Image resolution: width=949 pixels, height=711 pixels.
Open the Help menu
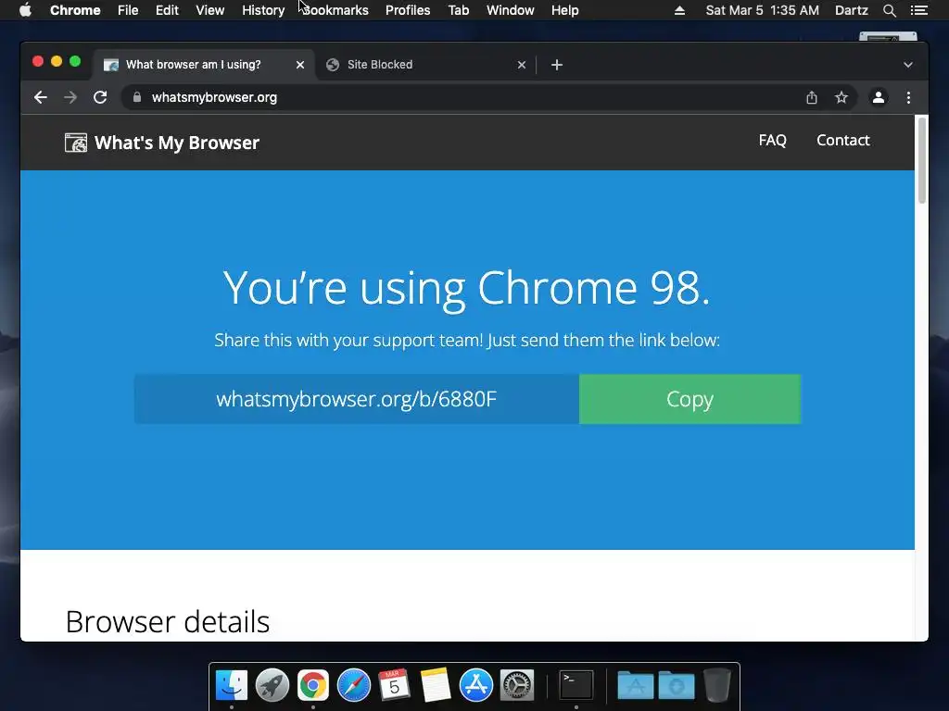coord(564,10)
